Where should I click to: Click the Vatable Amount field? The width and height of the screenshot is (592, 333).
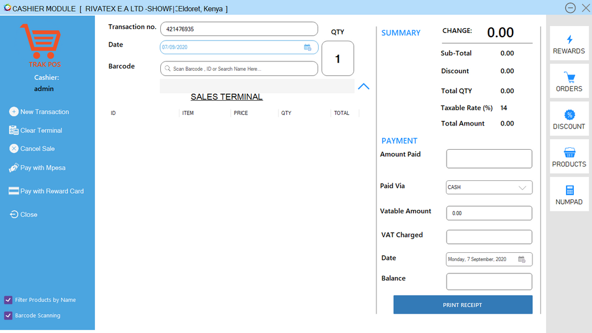489,213
